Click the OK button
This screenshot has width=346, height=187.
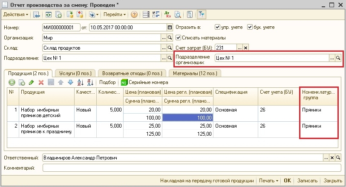(287, 181)
